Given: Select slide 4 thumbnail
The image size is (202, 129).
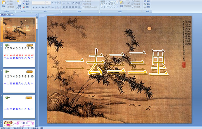Looking at the screenshot, I should [x=19, y=107].
